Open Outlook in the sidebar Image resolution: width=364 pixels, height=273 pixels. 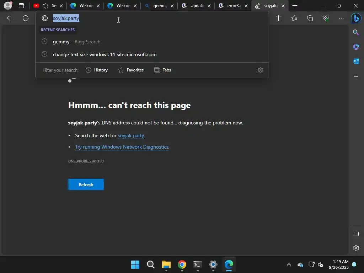[356, 61]
